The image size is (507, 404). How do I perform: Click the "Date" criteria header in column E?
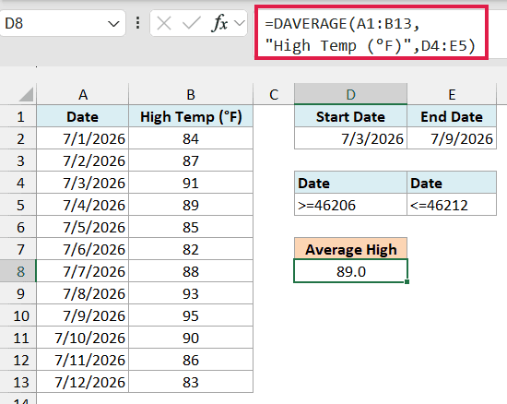pyautogui.click(x=452, y=183)
